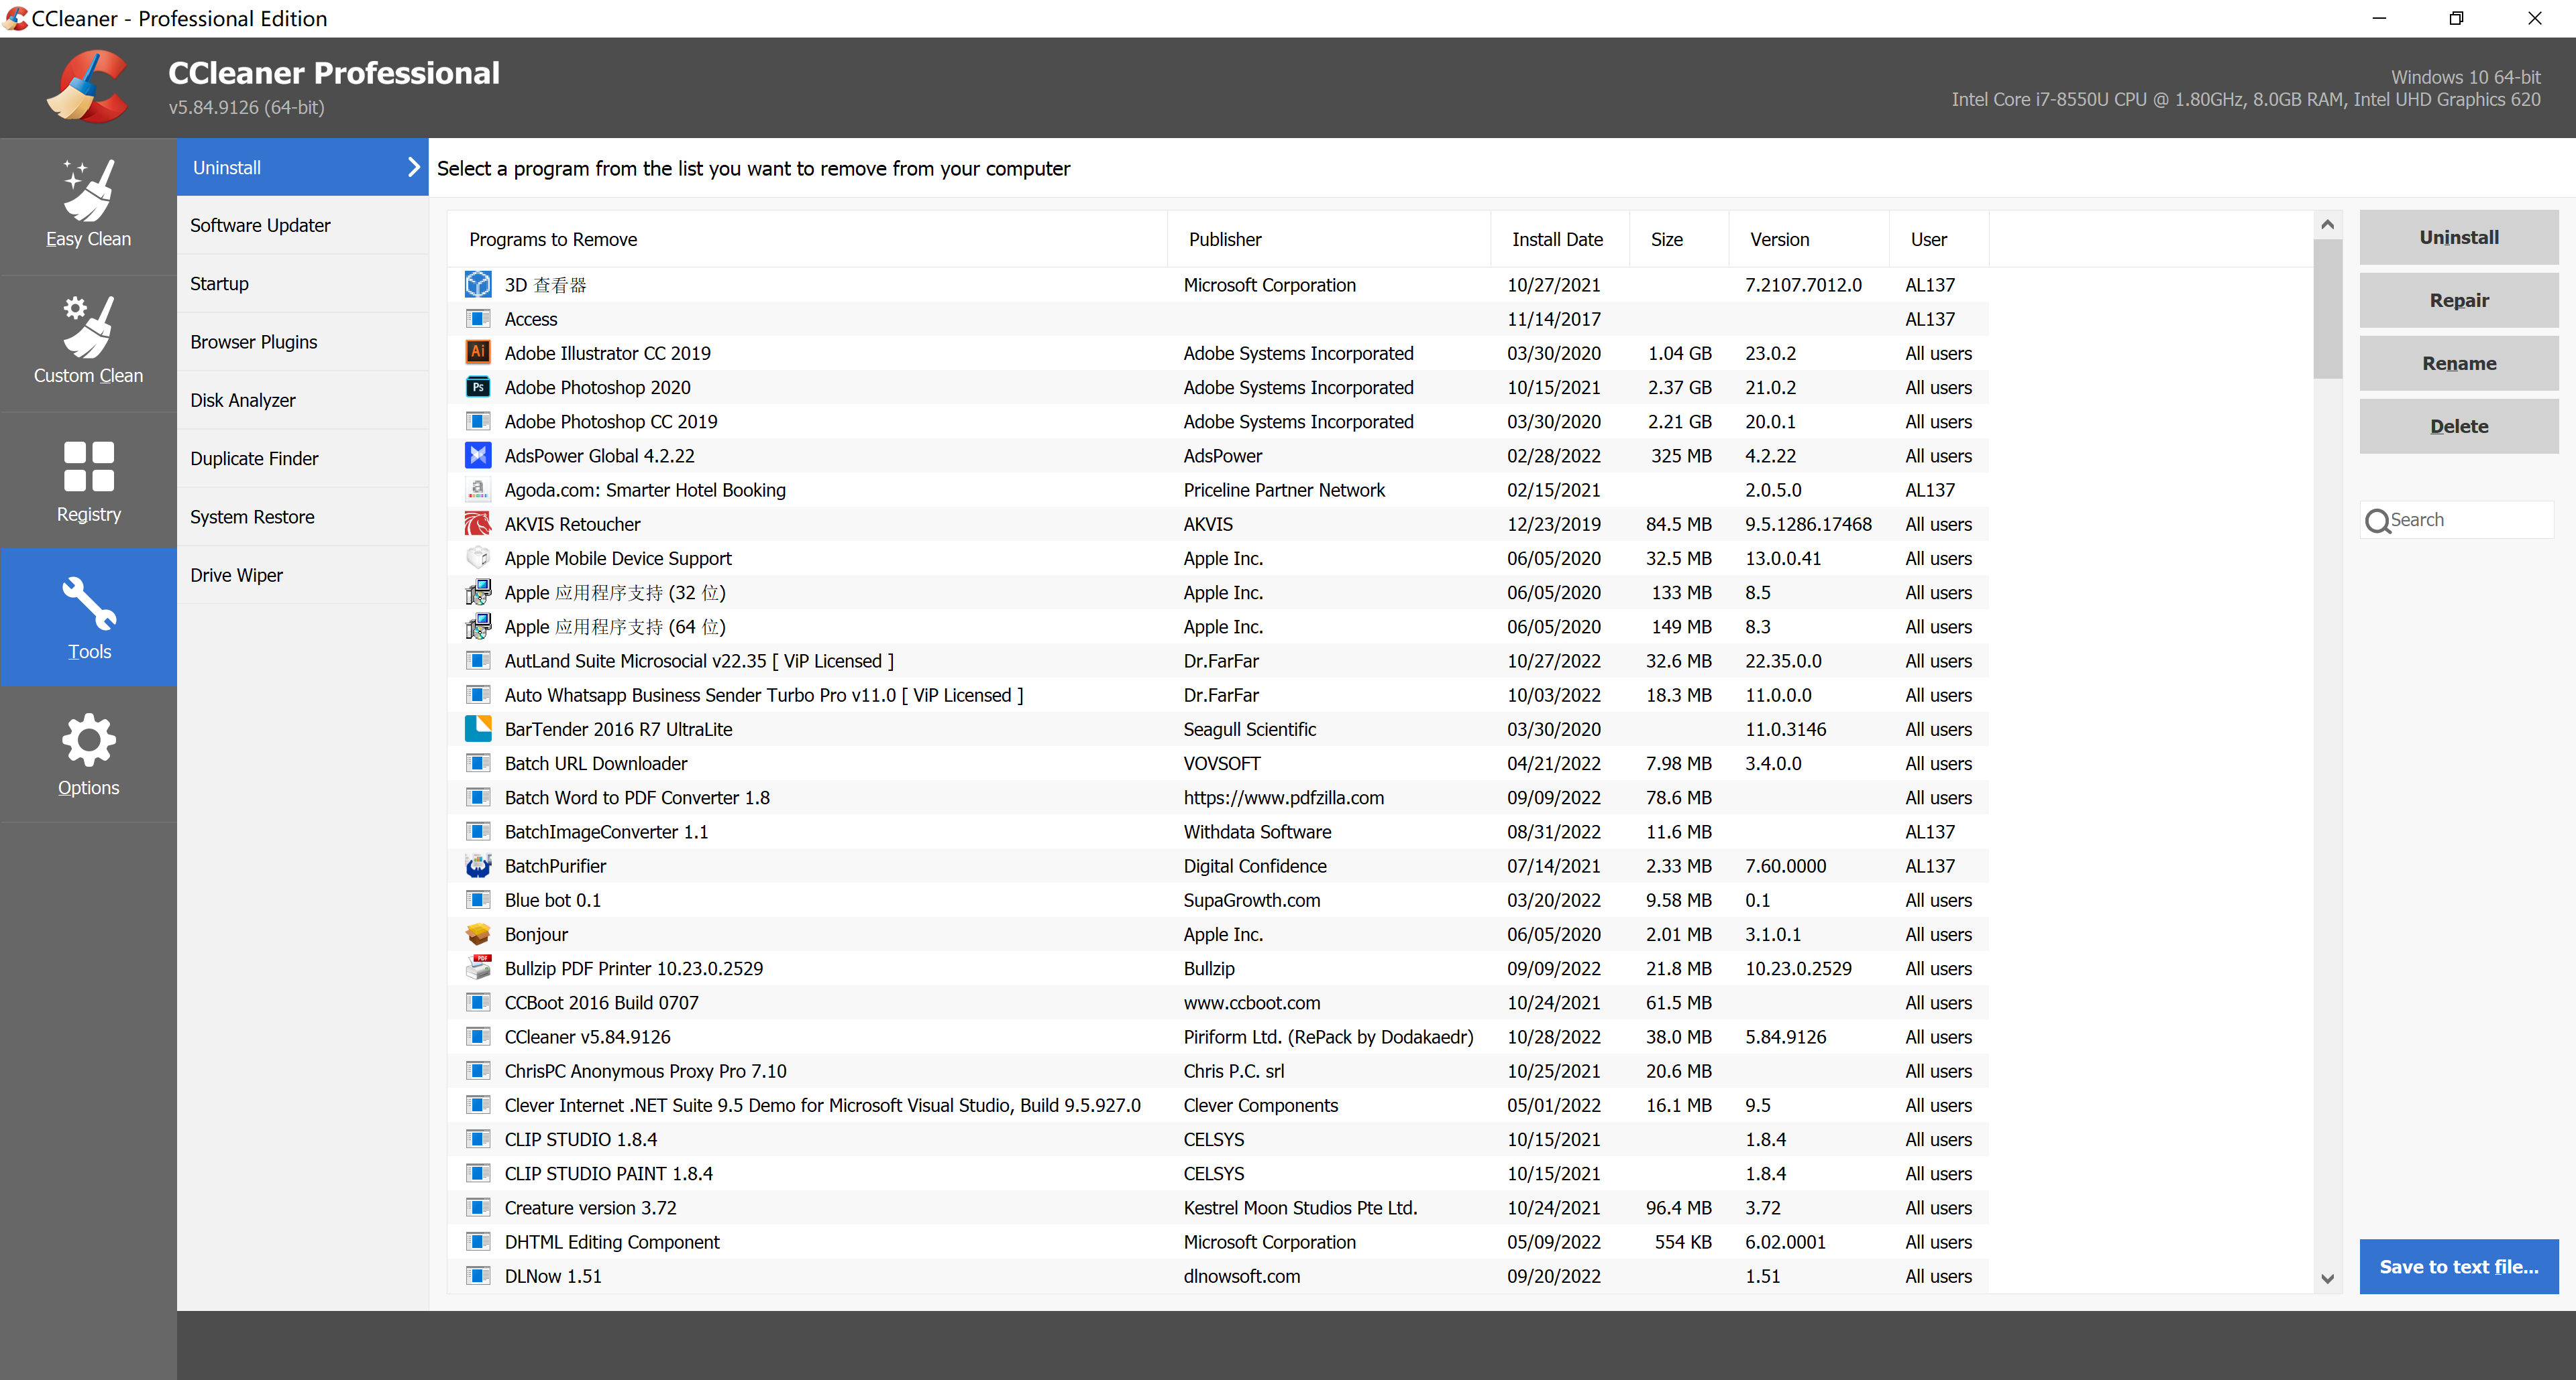Sort by Size column header

pos(1679,239)
